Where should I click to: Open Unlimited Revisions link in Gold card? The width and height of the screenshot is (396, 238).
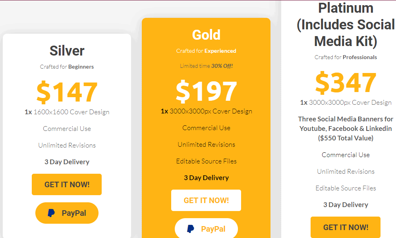click(206, 144)
